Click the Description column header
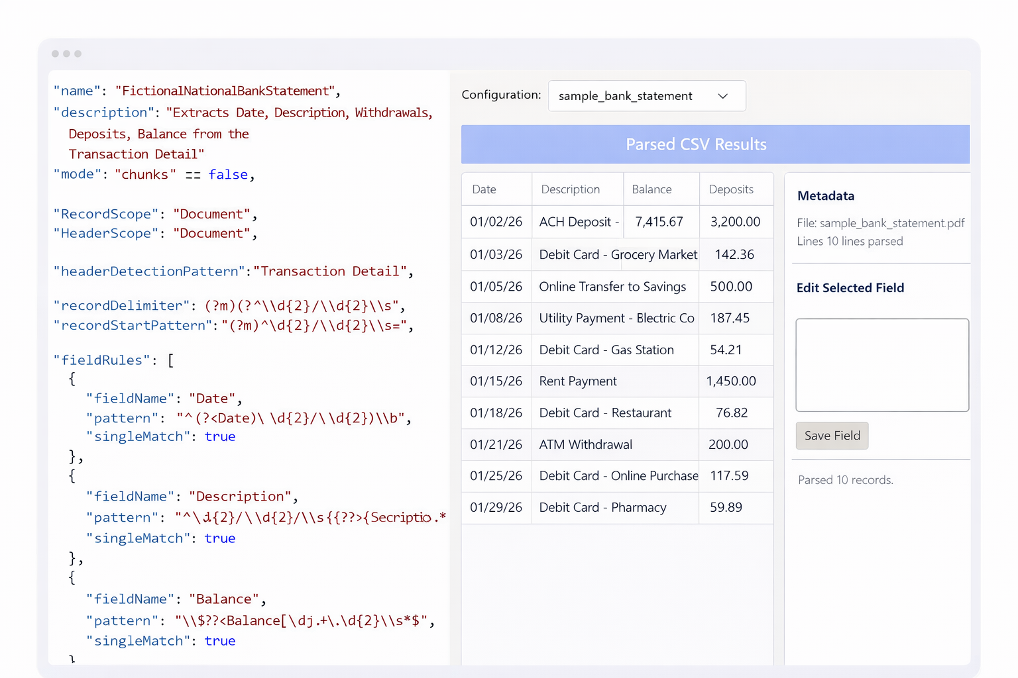 (x=570, y=189)
